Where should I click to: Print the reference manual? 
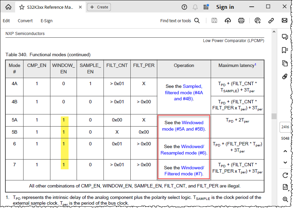point(241,21)
